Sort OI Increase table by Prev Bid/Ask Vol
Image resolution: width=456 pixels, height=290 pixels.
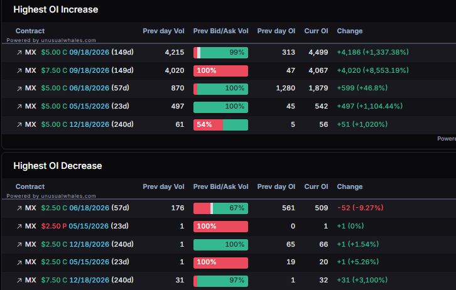tap(220, 31)
